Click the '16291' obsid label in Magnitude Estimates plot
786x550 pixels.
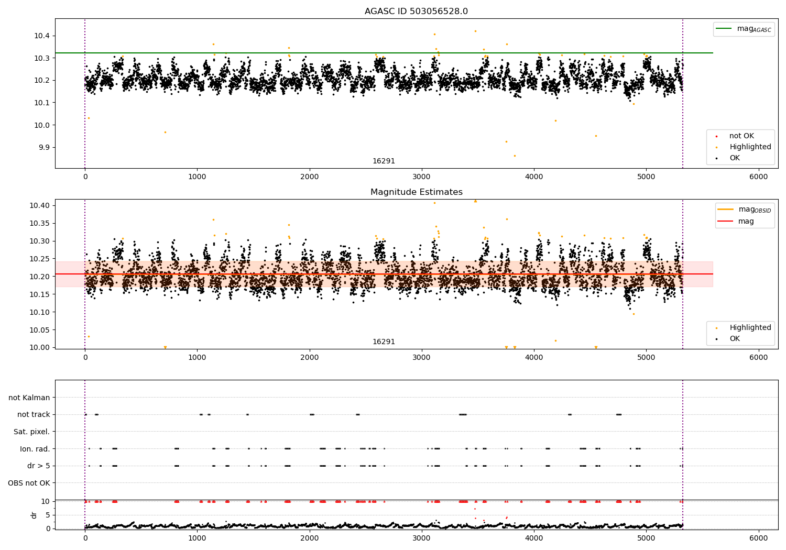click(x=384, y=342)
